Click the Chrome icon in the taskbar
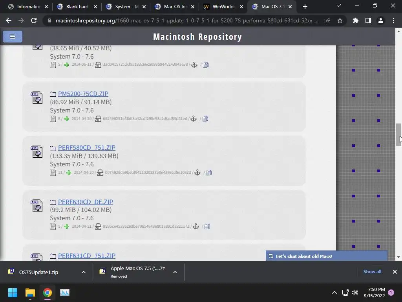The height and width of the screenshot is (302, 402). pyautogui.click(x=48, y=293)
